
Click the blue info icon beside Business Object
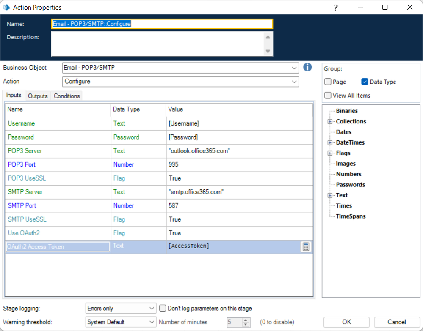pyautogui.click(x=307, y=67)
